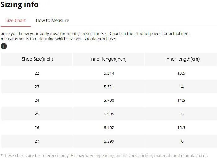217x164 pixels.
Task: Select shoe size 24 row label
Action: tap(37, 101)
